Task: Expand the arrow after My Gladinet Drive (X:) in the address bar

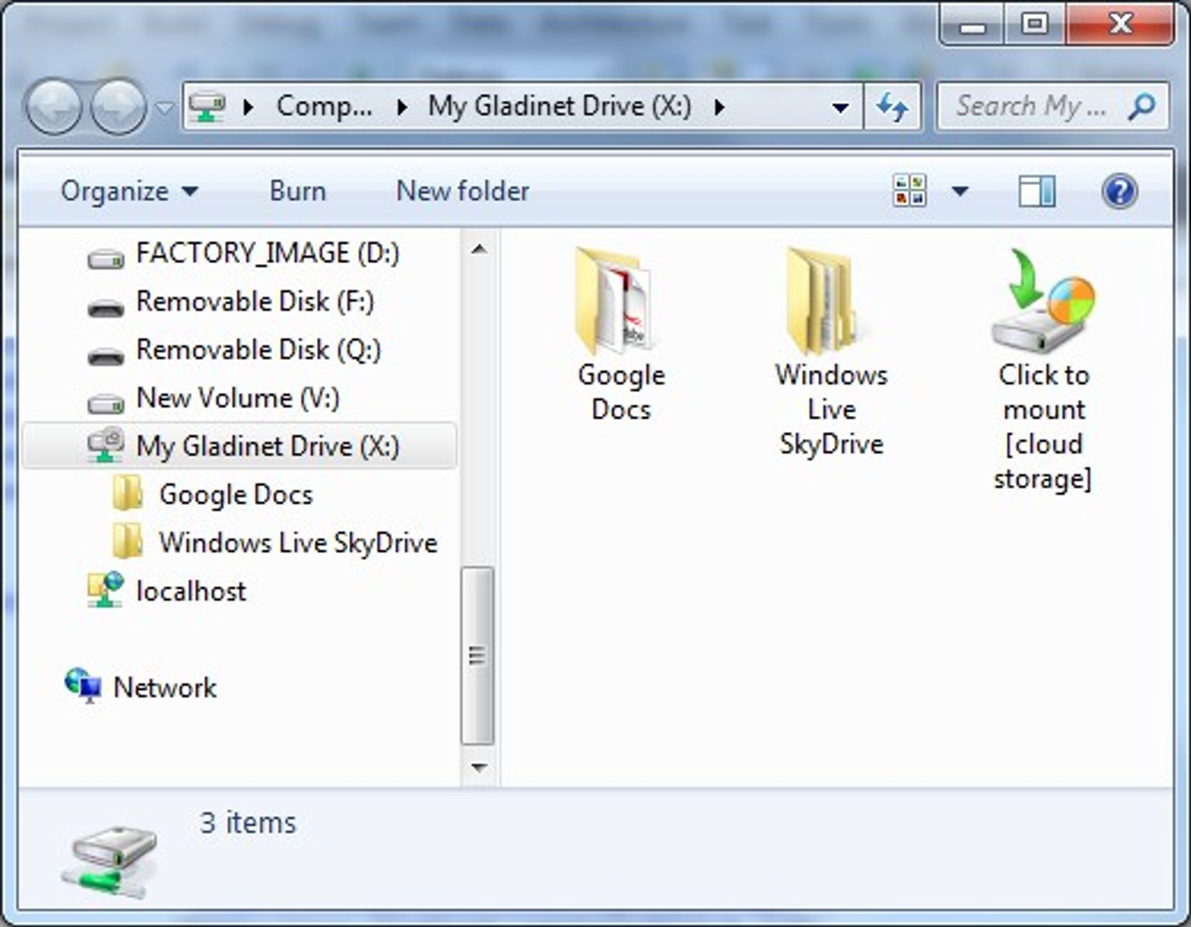Action: 720,107
